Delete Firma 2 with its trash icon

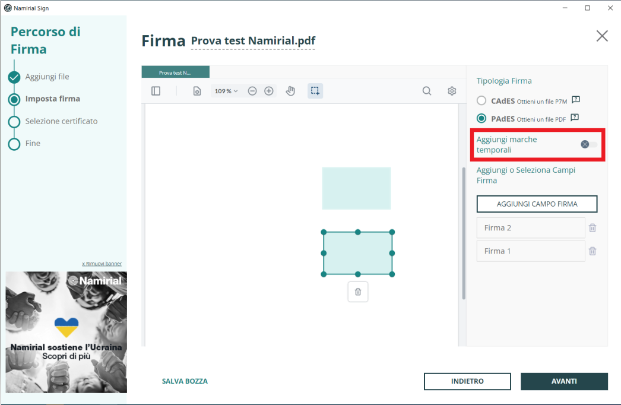[x=593, y=228]
